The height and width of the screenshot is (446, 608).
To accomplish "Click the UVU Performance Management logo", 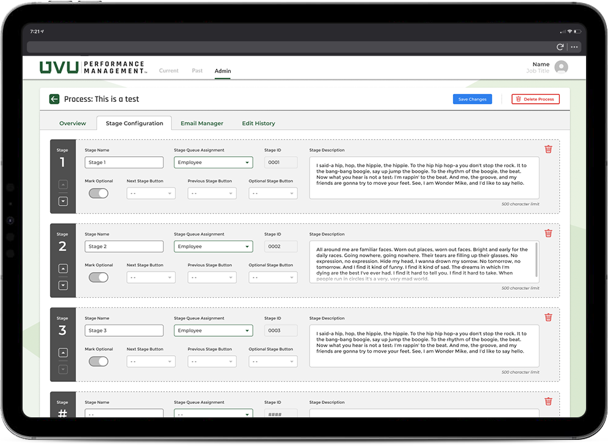I will [93, 68].
